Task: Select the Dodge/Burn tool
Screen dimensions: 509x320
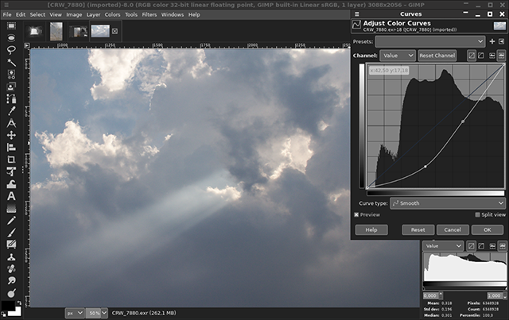Action: pos(11,293)
